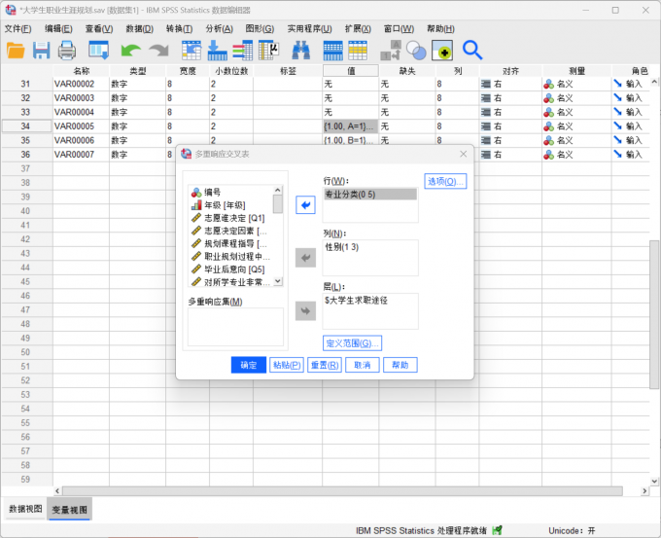Click the Select cases circles icon

click(416, 51)
